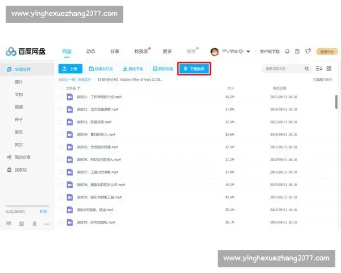Check the box for 课时09 file
The width and height of the screenshot is (341, 273).
(61, 197)
